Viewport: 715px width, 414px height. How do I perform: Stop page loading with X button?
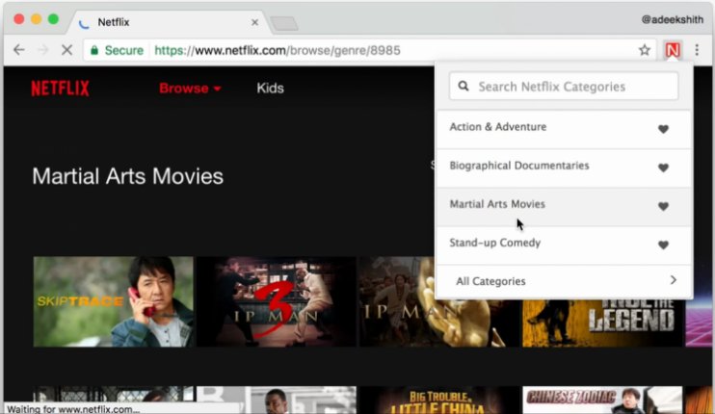tap(67, 50)
